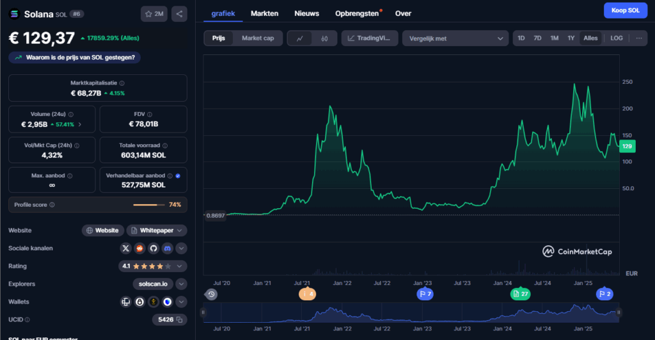Open the grafiek tab

click(x=223, y=13)
